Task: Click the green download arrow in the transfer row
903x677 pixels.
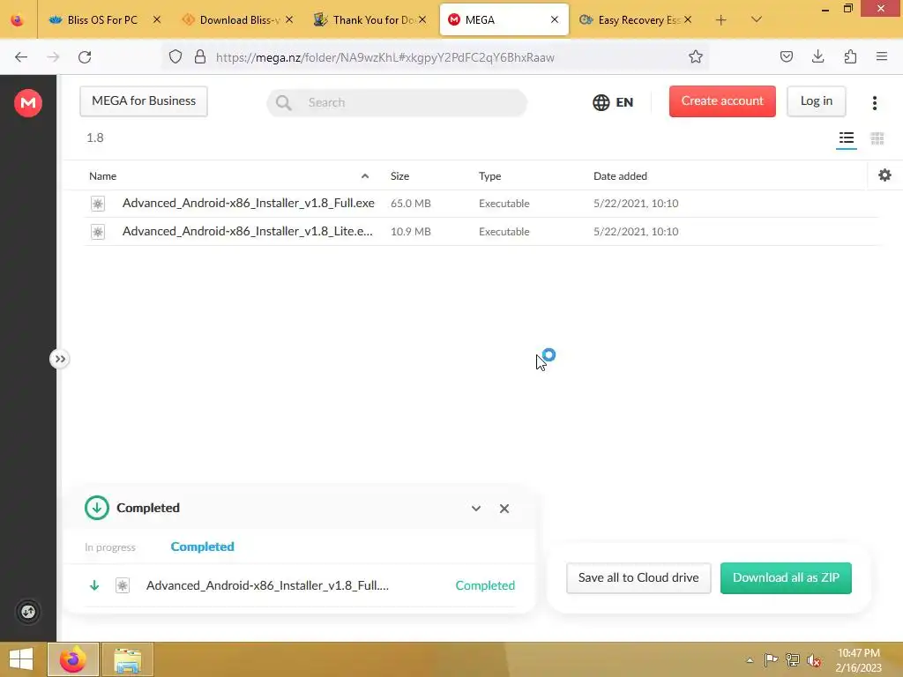Action: 94,585
